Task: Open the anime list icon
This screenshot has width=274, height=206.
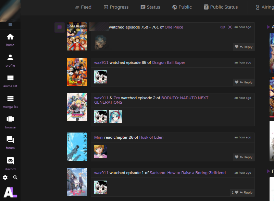Action: 10,78
